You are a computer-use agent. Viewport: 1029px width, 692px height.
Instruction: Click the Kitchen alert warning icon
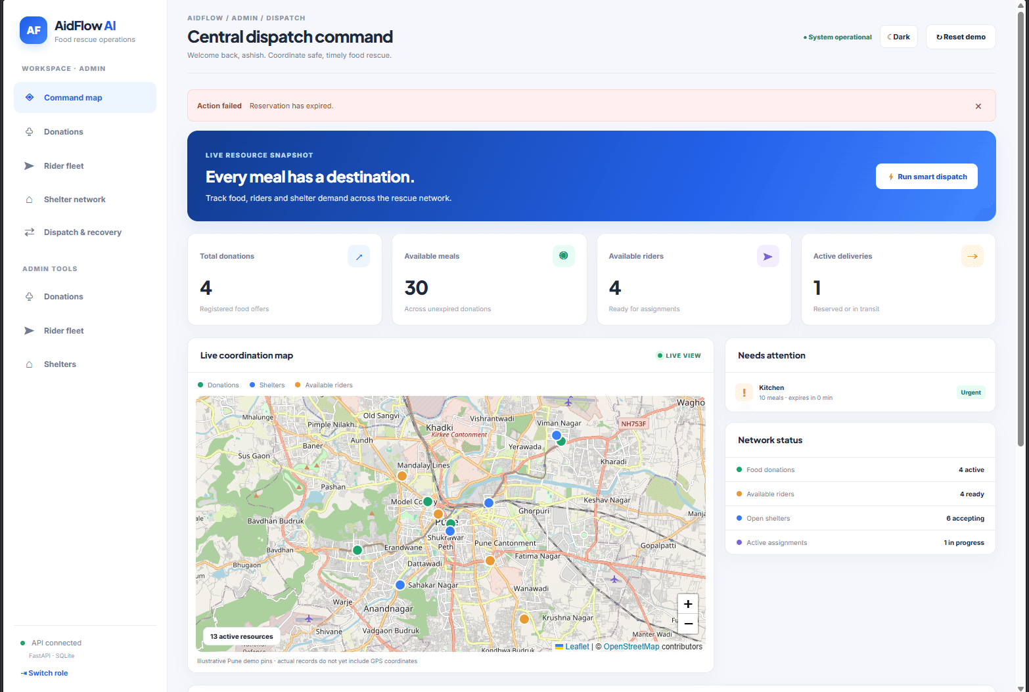tap(744, 393)
